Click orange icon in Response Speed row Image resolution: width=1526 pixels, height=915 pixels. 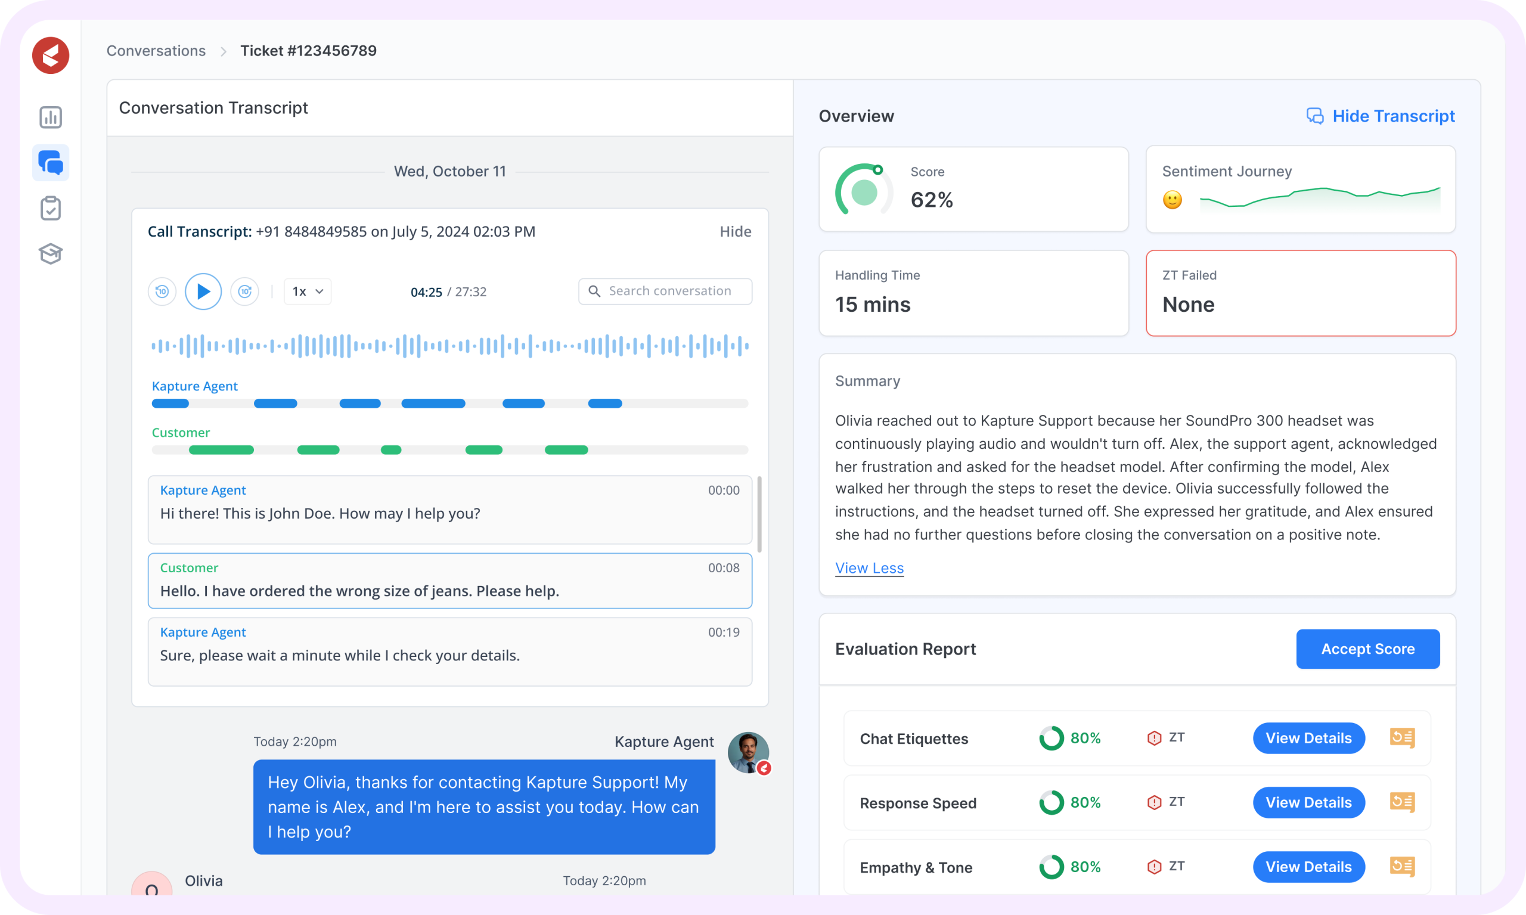click(1401, 802)
